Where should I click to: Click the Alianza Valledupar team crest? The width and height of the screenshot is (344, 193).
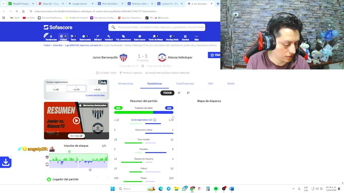click(162, 57)
